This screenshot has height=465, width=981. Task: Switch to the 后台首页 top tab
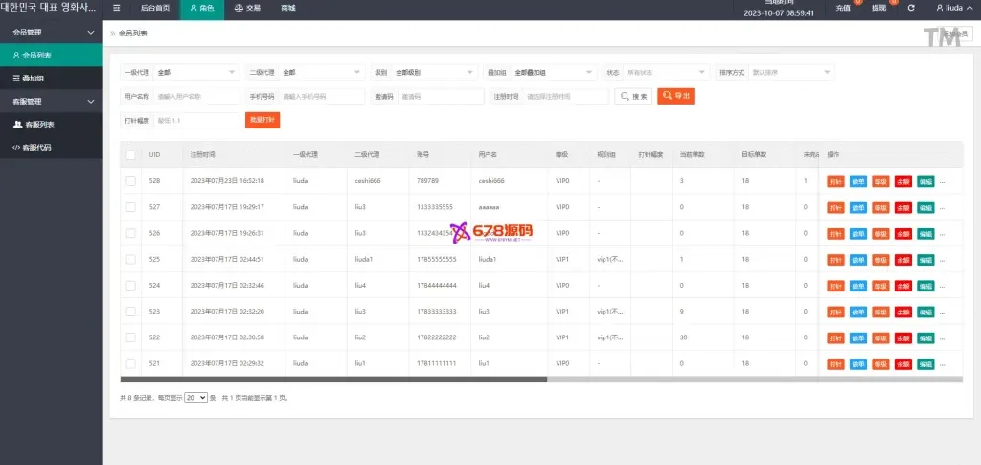tap(154, 9)
